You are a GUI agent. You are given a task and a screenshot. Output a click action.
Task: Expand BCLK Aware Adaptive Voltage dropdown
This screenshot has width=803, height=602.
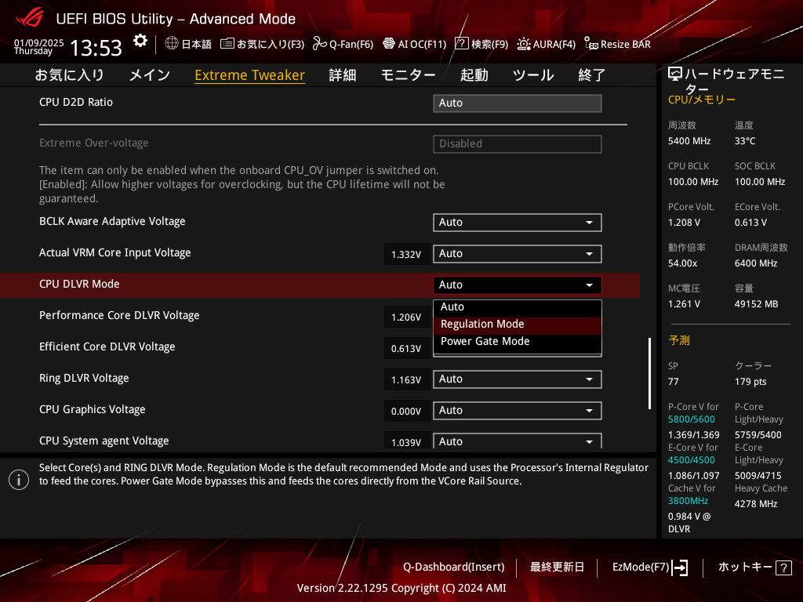pos(517,223)
